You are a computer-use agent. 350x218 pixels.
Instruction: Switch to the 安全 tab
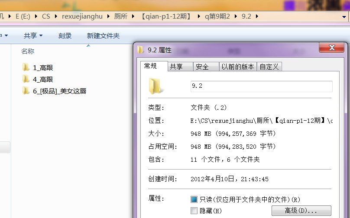click(x=202, y=67)
